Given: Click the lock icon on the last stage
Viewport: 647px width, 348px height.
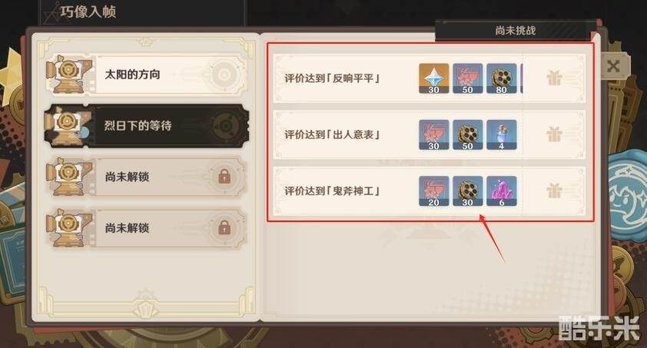Looking at the screenshot, I should (x=224, y=227).
